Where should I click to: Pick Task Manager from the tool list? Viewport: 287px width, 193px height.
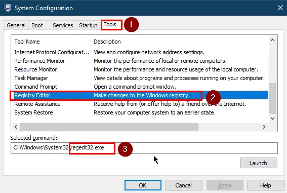[140, 78]
